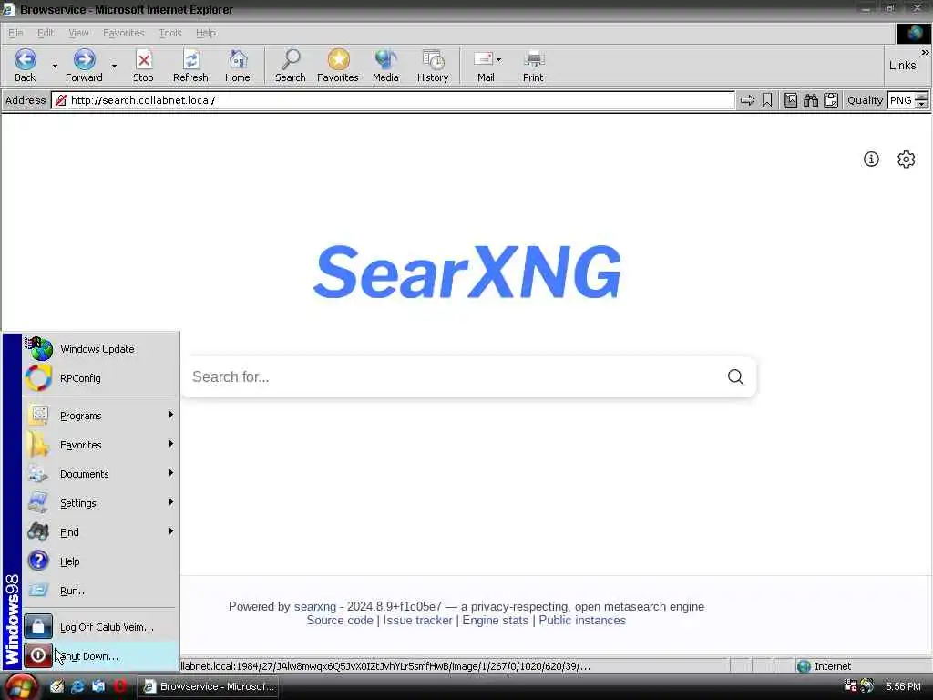Open the Tools menu
The image size is (933, 700).
[x=170, y=33]
